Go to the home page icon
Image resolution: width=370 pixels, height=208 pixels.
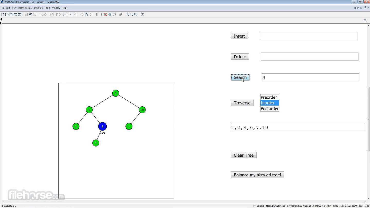[86, 14]
